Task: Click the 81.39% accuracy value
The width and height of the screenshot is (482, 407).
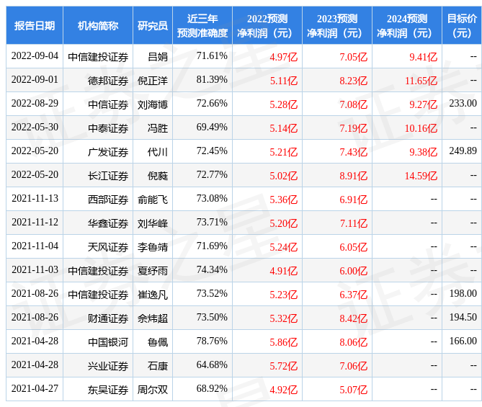Action: coord(212,80)
